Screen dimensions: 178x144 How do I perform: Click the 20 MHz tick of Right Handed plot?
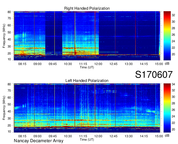(x=9, y=53)
